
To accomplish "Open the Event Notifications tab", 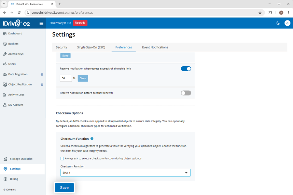I will tap(155, 47).
